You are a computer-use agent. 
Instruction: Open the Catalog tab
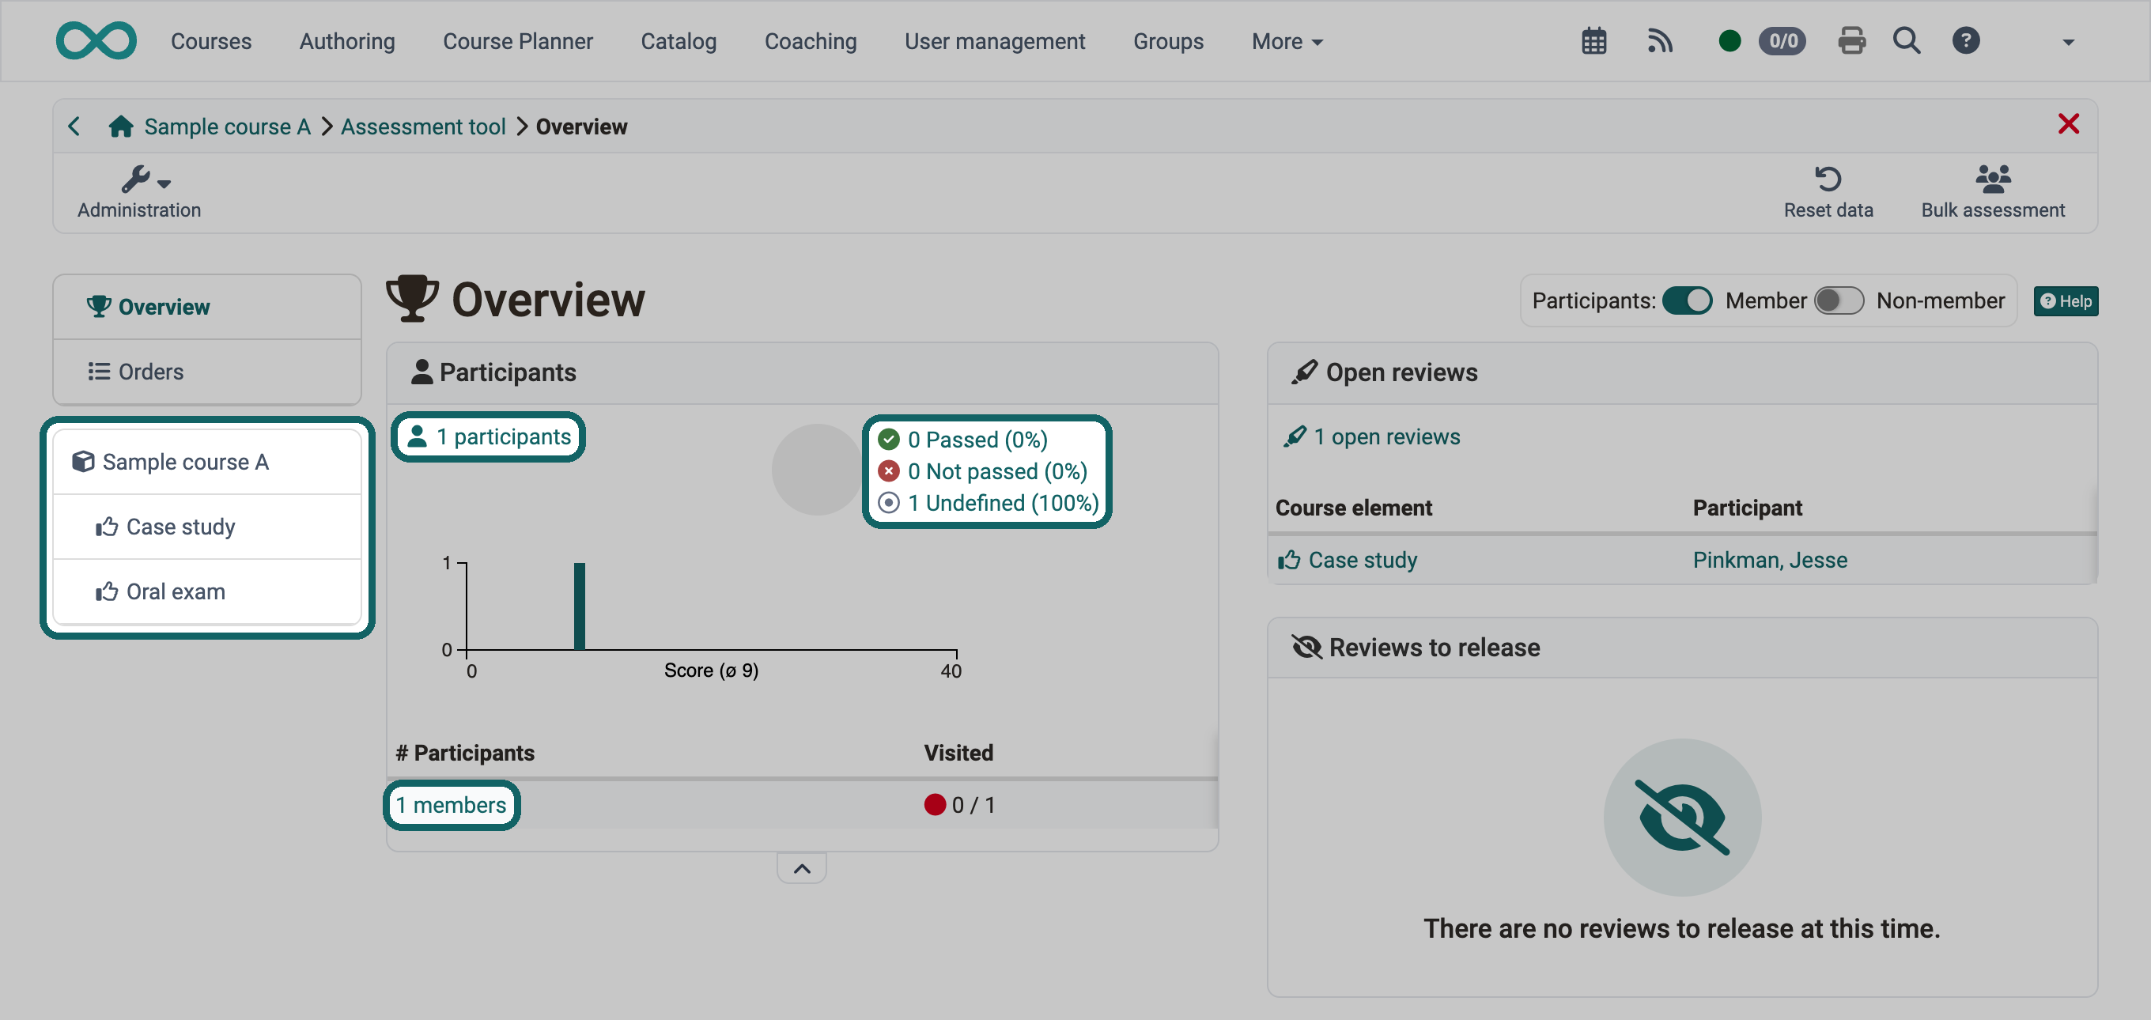tap(678, 41)
